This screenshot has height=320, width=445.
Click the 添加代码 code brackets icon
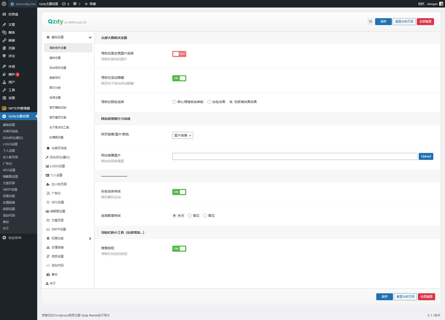48,265
